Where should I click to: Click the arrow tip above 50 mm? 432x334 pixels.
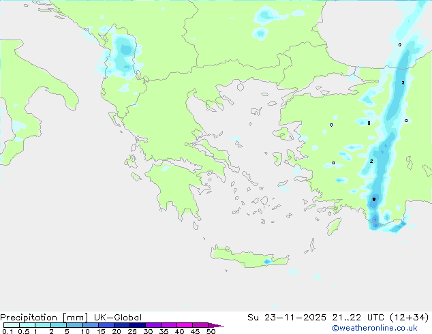click(216, 325)
